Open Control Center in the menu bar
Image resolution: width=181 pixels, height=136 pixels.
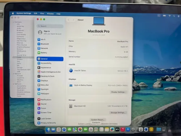pyautogui.click(x=179, y=16)
